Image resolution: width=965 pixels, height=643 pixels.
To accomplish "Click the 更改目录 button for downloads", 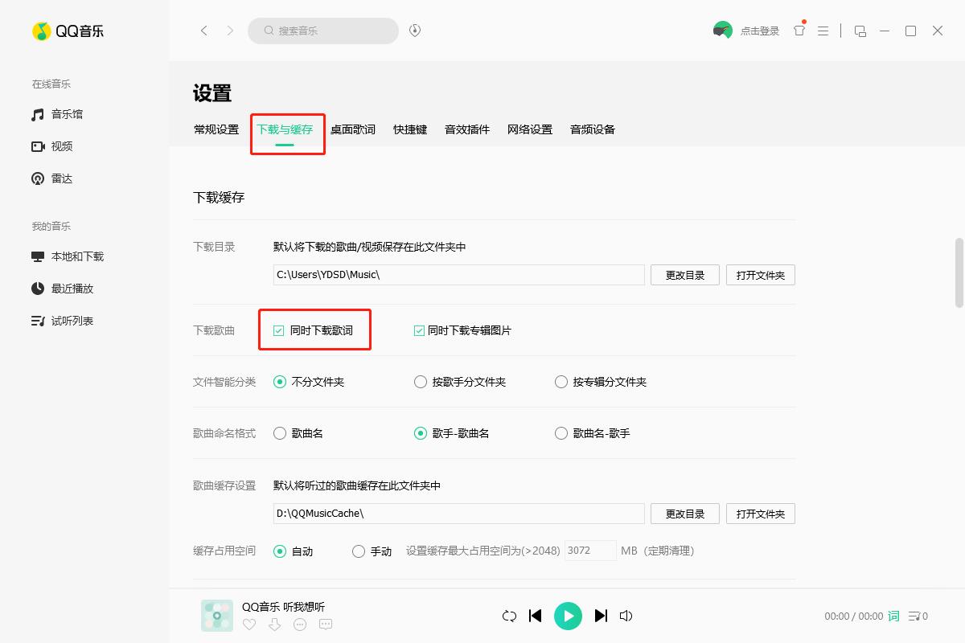I will pyautogui.click(x=684, y=274).
